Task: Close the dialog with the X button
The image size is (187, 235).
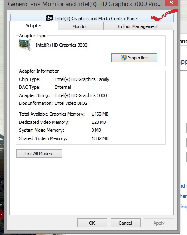Action: (x=171, y=3)
